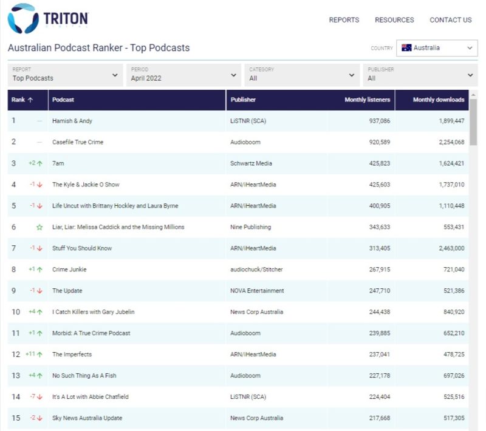Image resolution: width=486 pixels, height=431 pixels.
Task: Select the Hamish & Andy podcast row
Action: (x=72, y=121)
